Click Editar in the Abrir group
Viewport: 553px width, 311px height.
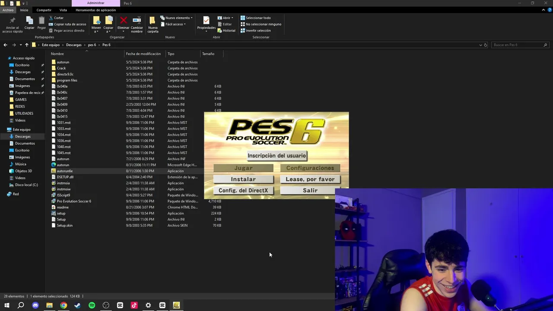tap(225, 24)
